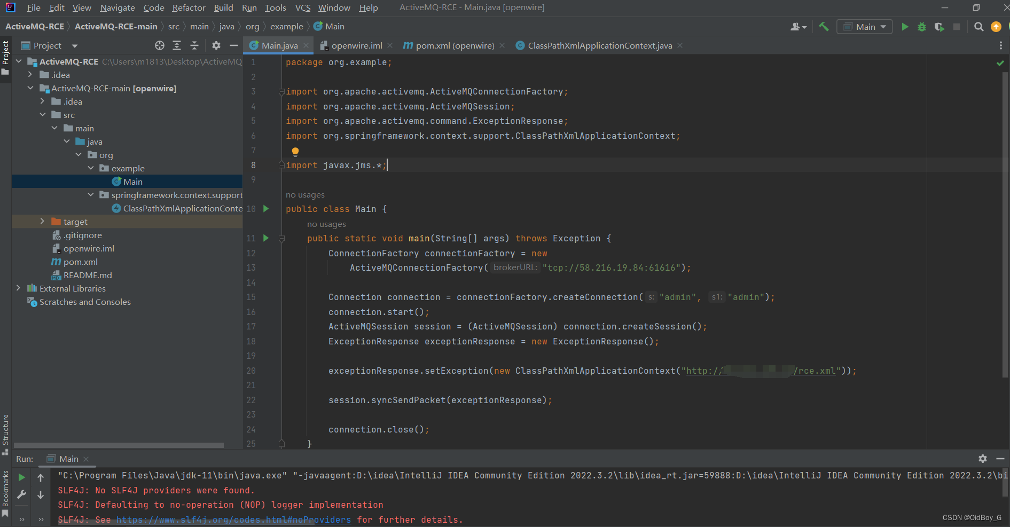Expand the target folder
This screenshot has height=527, width=1010.
[x=43, y=222]
